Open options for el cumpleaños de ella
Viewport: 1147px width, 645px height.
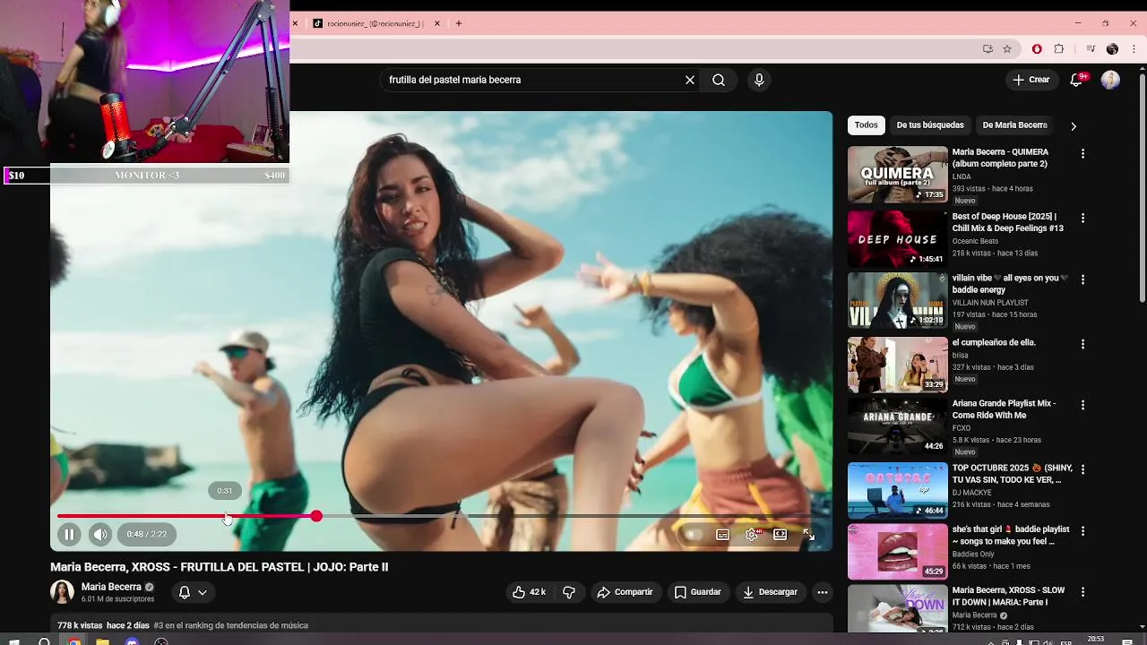(x=1082, y=344)
